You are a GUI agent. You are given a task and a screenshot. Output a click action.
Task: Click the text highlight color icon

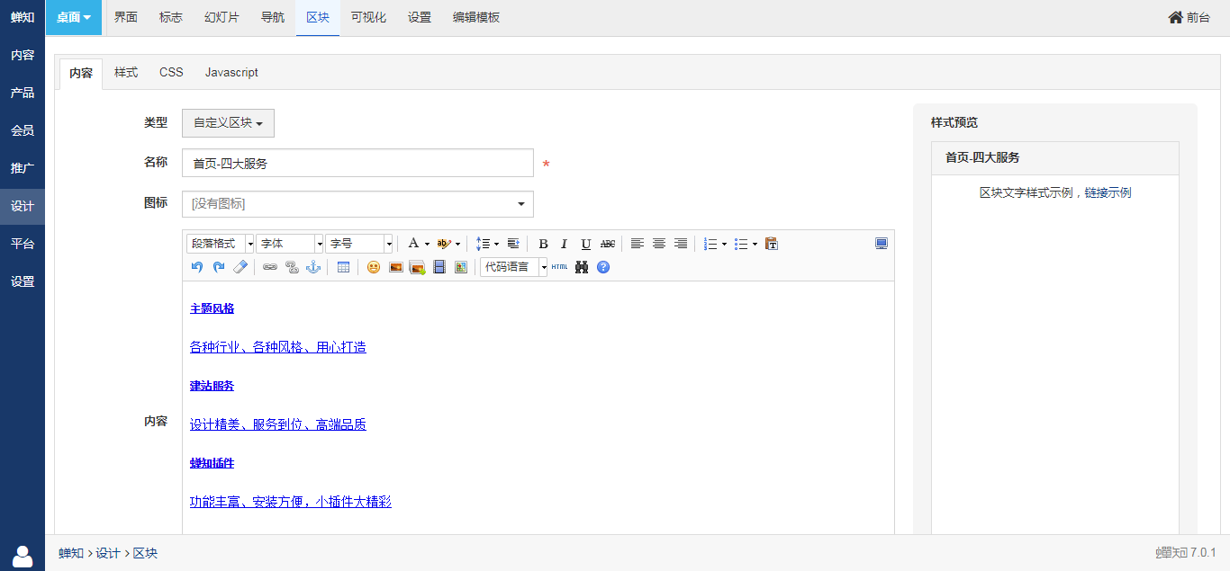point(443,244)
